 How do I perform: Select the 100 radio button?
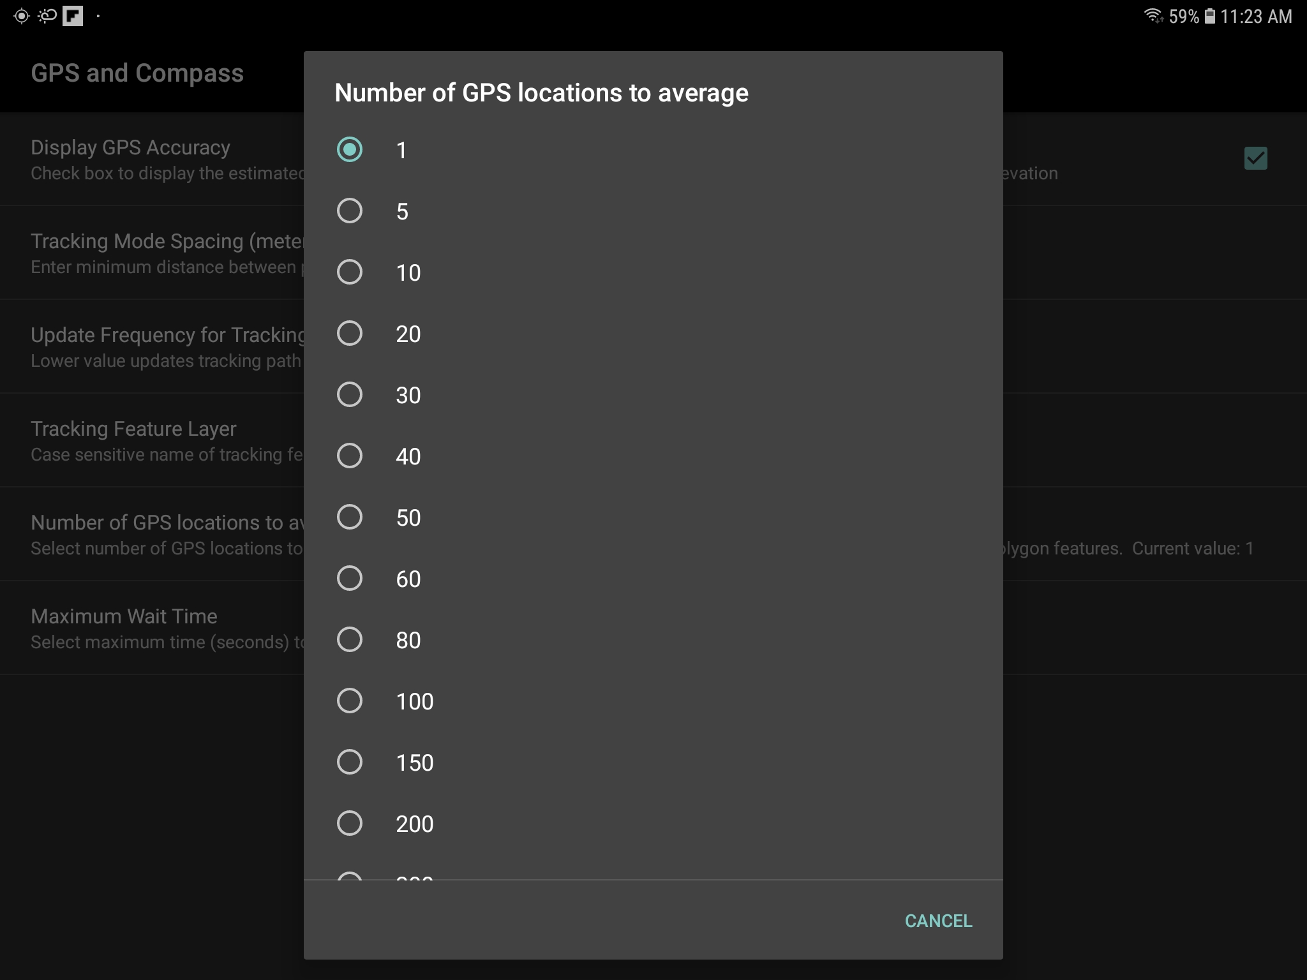350,701
